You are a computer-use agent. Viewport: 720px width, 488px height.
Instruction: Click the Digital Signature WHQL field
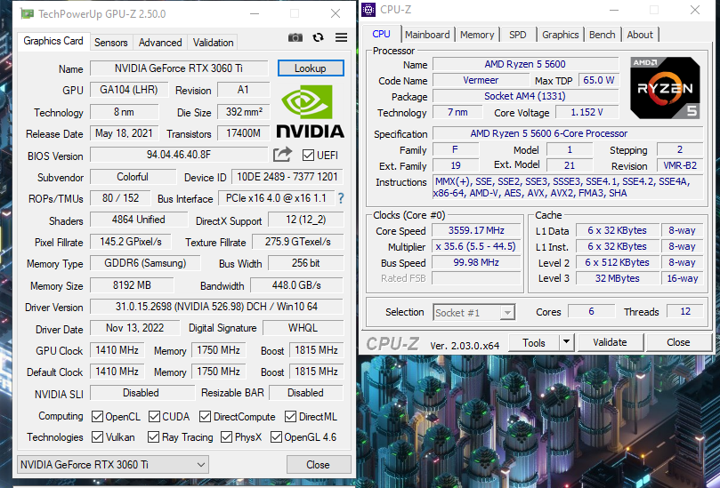303,328
